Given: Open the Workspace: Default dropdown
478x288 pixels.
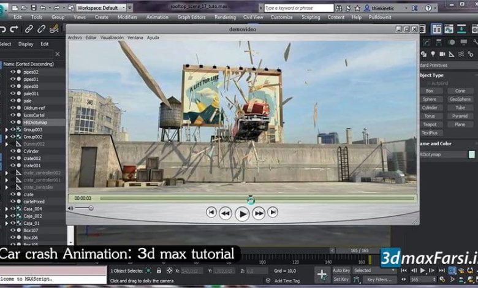Looking at the screenshot, I should tap(101, 7).
